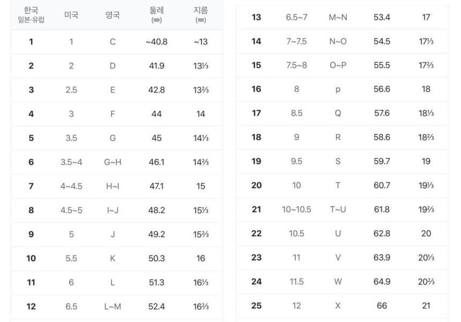Click the UK size H~I cell
Viewport: 461px width, 322px height.
coord(113,186)
